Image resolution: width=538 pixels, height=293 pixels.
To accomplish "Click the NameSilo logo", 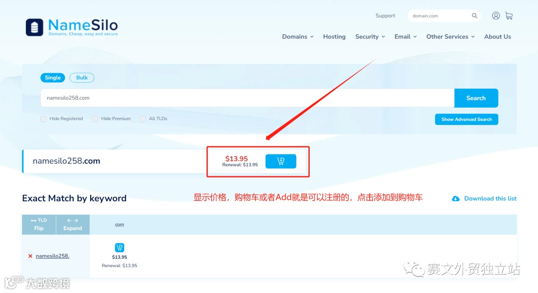I will click(x=72, y=27).
